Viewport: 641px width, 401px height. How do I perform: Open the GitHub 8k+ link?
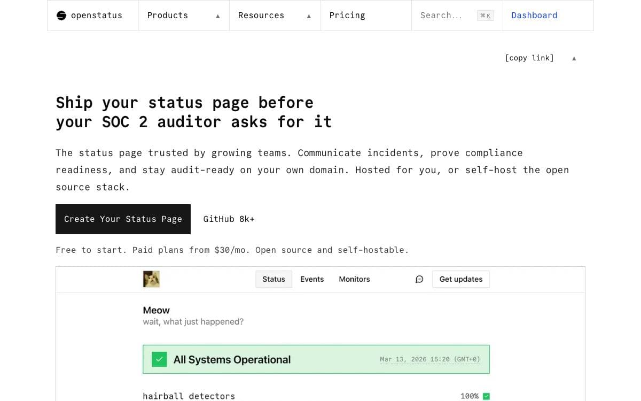click(x=229, y=219)
